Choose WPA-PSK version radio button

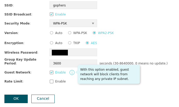[x=70, y=33]
